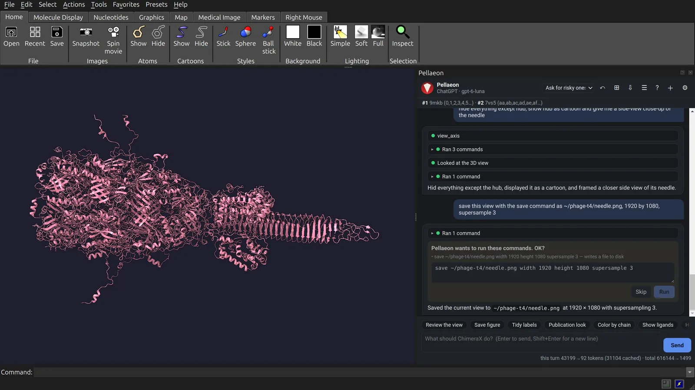This screenshot has width=695, height=390.
Task: Click the Open file icon
Action: tap(11, 36)
